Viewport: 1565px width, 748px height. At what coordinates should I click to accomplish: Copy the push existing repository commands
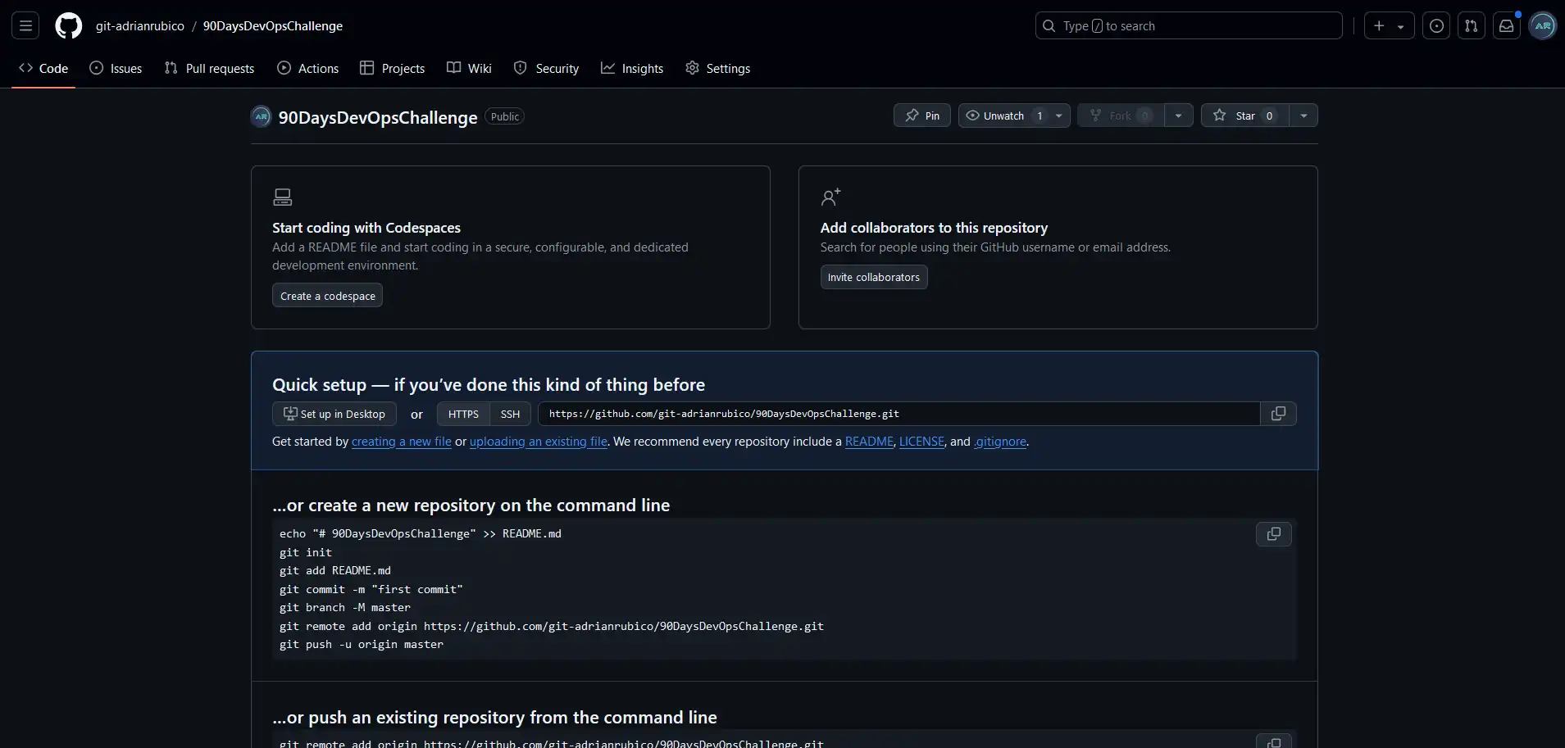point(1274,741)
